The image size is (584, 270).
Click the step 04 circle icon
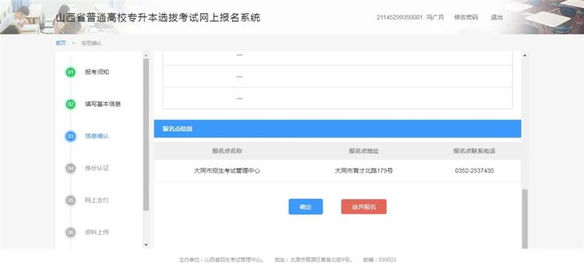70,169
